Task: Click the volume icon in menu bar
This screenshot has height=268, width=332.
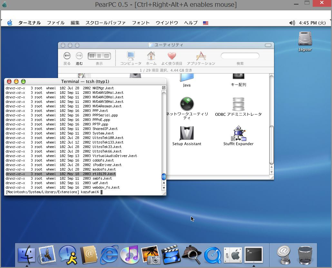Action: pyautogui.click(x=292, y=23)
